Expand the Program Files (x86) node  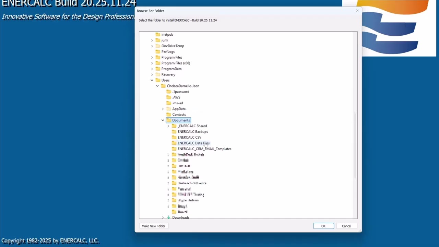click(x=152, y=63)
